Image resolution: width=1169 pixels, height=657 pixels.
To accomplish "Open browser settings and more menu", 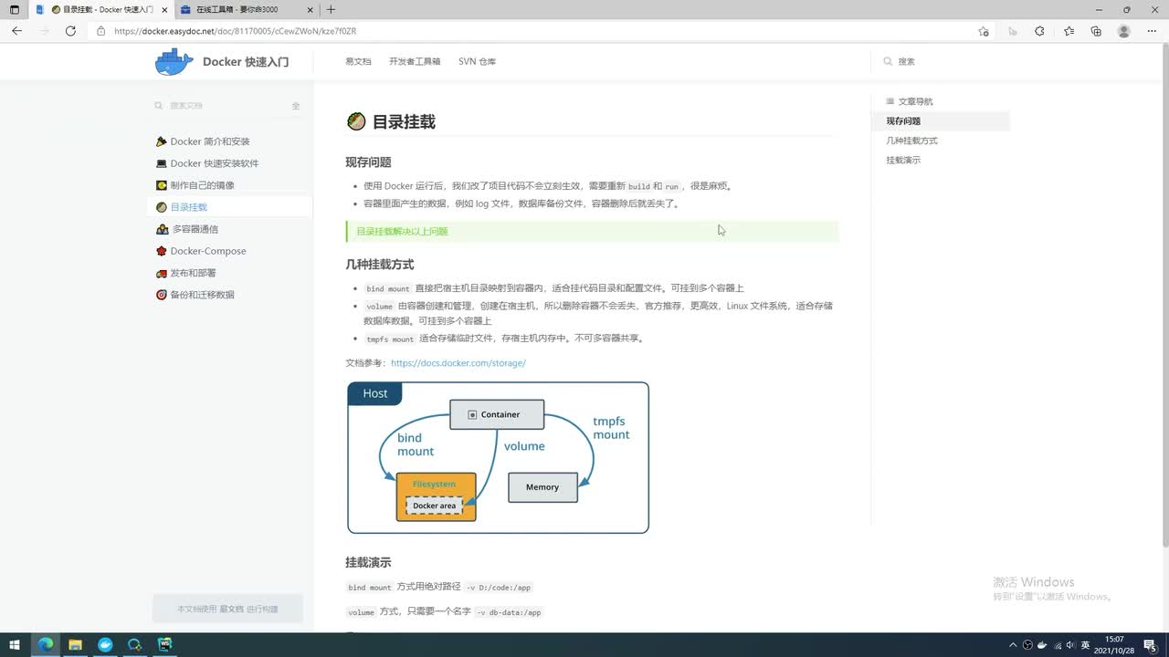I will click(1152, 31).
